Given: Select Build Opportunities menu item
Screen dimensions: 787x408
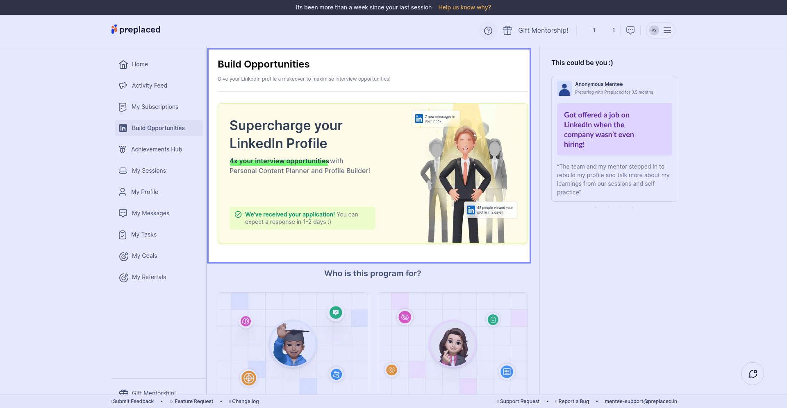Looking at the screenshot, I should pyautogui.click(x=159, y=128).
